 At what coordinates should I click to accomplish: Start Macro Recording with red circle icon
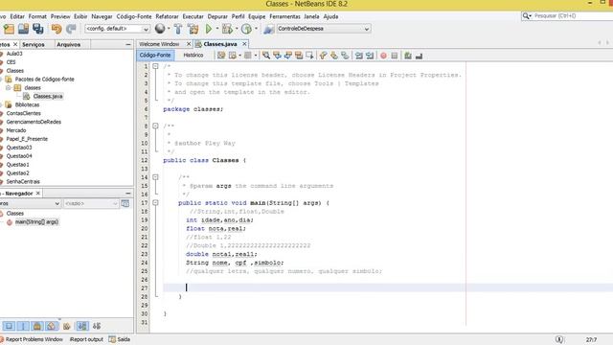tap(383, 56)
